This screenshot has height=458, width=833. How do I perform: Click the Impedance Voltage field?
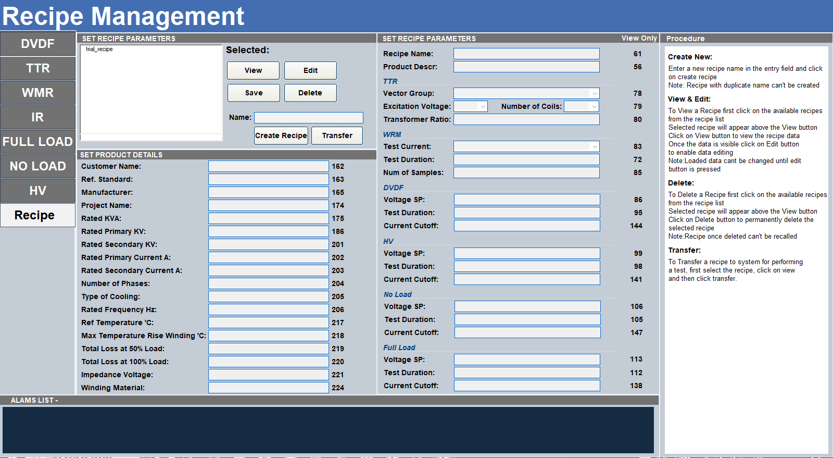pos(269,375)
